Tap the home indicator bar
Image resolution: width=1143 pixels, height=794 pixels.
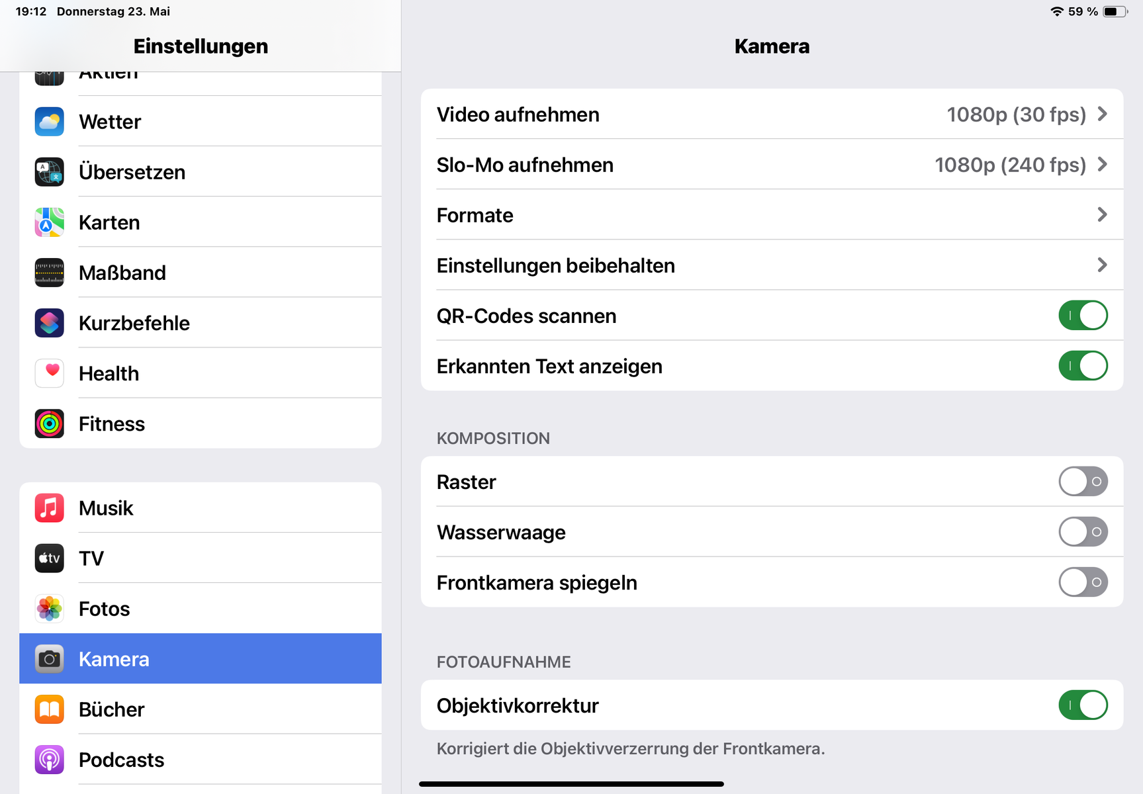pyautogui.click(x=571, y=784)
